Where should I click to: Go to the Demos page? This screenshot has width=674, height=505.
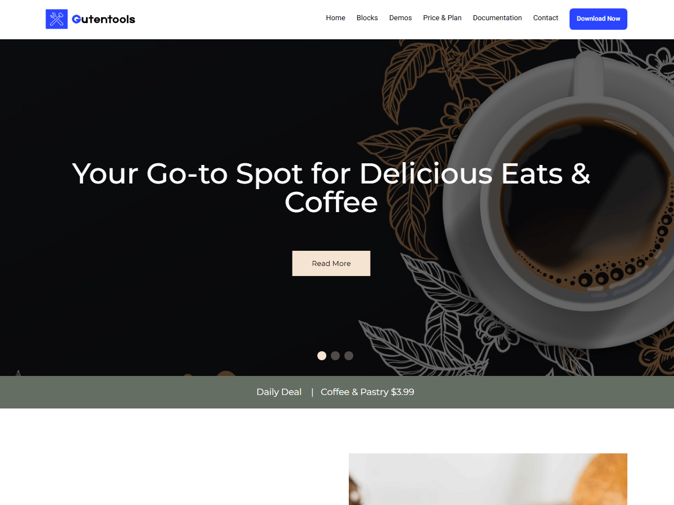click(x=400, y=18)
